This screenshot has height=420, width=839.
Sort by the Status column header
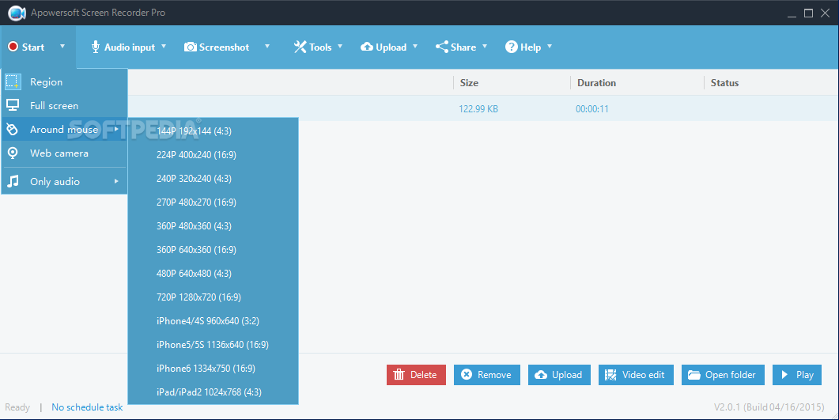click(724, 83)
